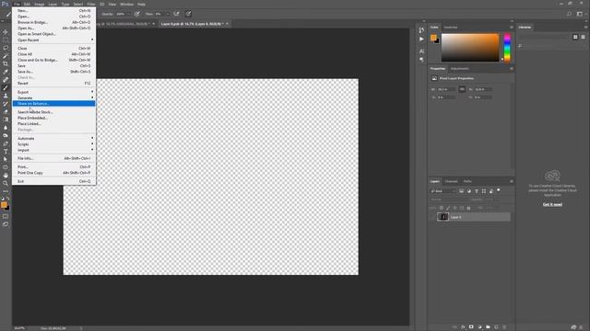Select the Gradient tool

pos(6,120)
